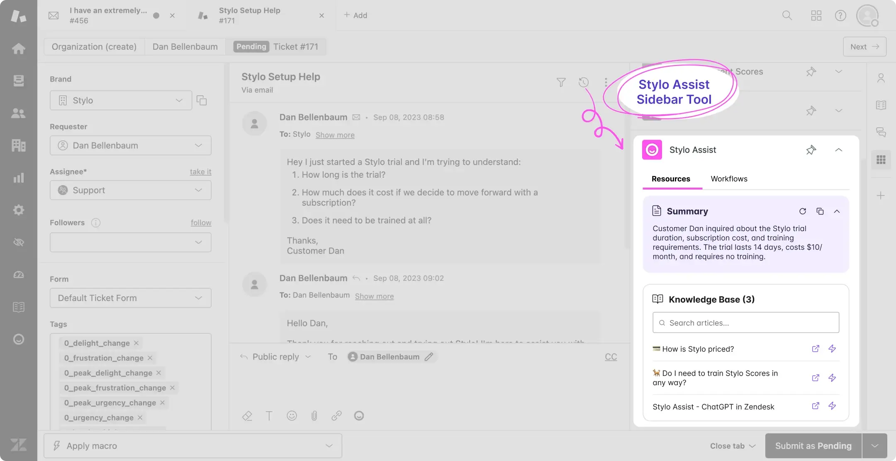Copy the Summary text
The width and height of the screenshot is (896, 461).
820,211
